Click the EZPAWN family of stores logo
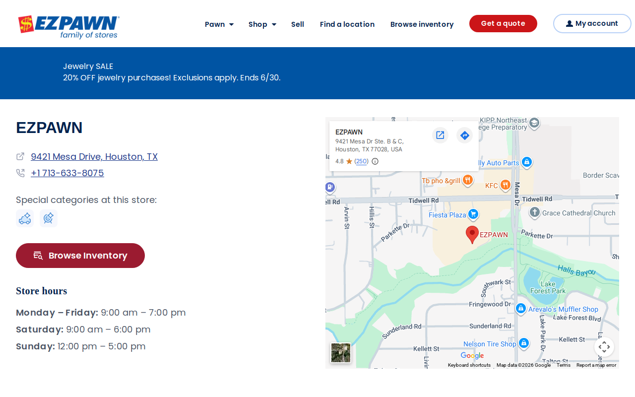635x397 pixels. (x=68, y=26)
